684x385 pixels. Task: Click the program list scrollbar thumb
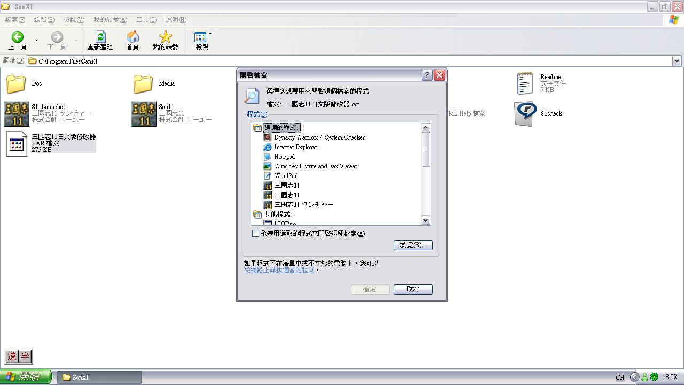[426, 149]
